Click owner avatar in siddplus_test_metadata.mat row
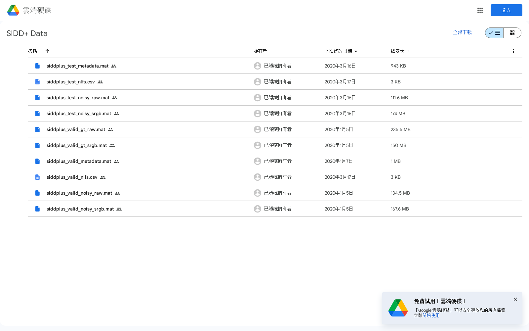 tap(258, 66)
